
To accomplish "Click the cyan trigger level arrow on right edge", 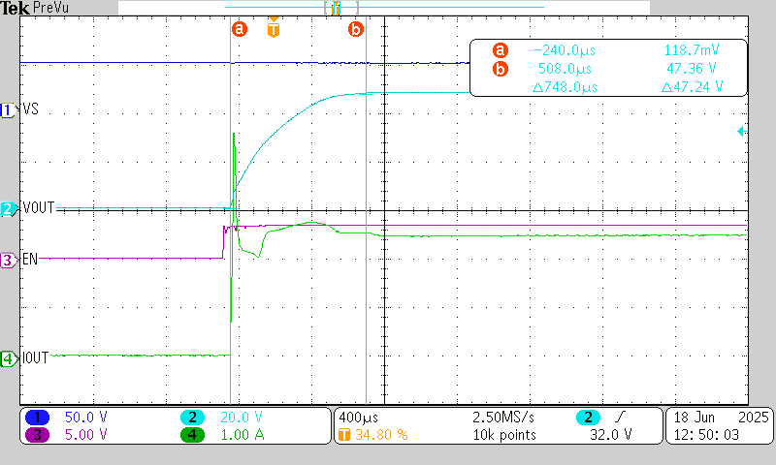I will tap(741, 131).
